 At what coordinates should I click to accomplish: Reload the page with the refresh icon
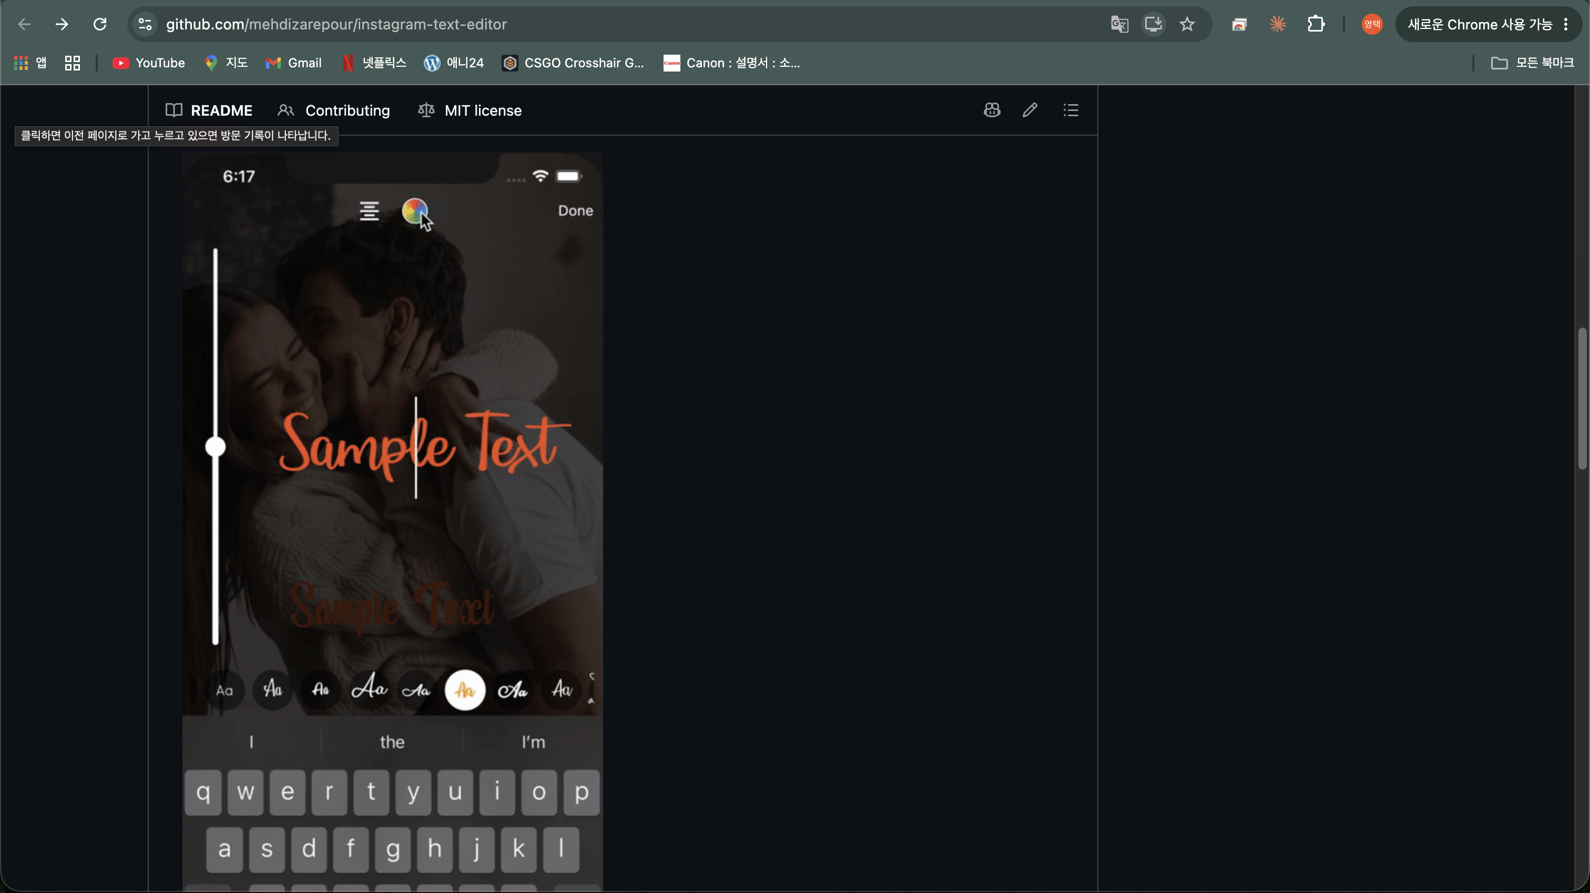point(100,24)
